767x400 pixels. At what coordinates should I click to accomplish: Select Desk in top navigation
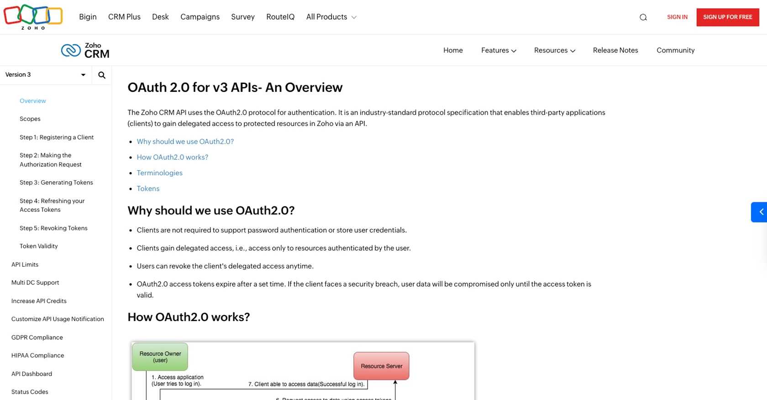tap(160, 17)
